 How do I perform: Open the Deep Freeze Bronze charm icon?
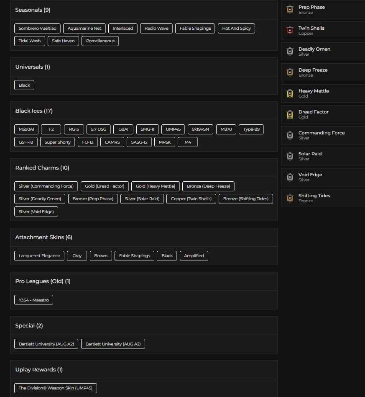[290, 72]
